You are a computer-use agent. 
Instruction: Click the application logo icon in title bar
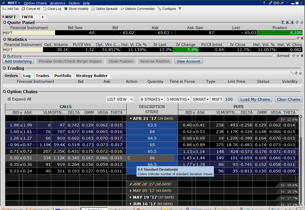tap(3, 3)
